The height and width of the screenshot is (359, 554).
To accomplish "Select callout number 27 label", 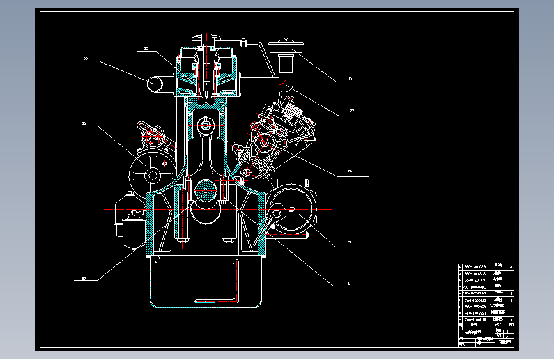I will click(x=352, y=111).
